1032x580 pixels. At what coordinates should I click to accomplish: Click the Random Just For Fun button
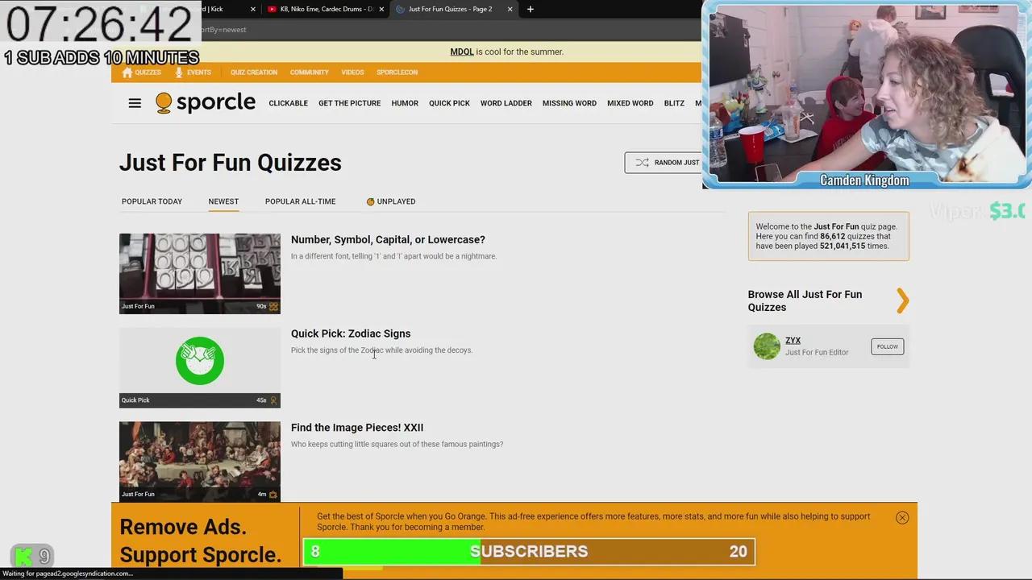(x=663, y=163)
